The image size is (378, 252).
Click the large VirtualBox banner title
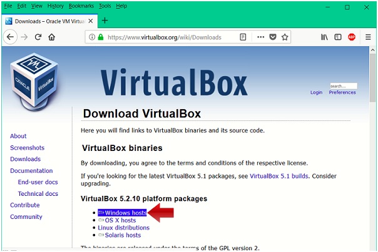(x=174, y=82)
